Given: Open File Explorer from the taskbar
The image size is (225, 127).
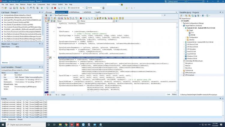Looking at the screenshot, I should coord(60,125).
